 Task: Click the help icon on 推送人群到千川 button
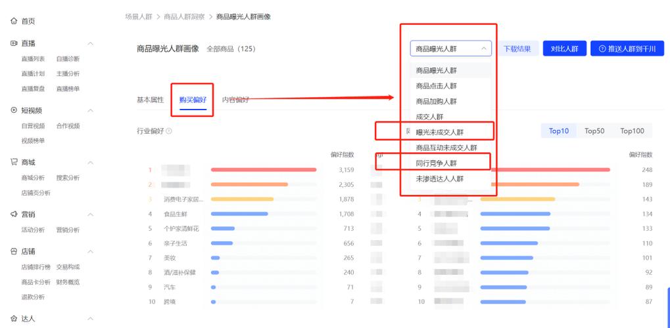click(602, 49)
